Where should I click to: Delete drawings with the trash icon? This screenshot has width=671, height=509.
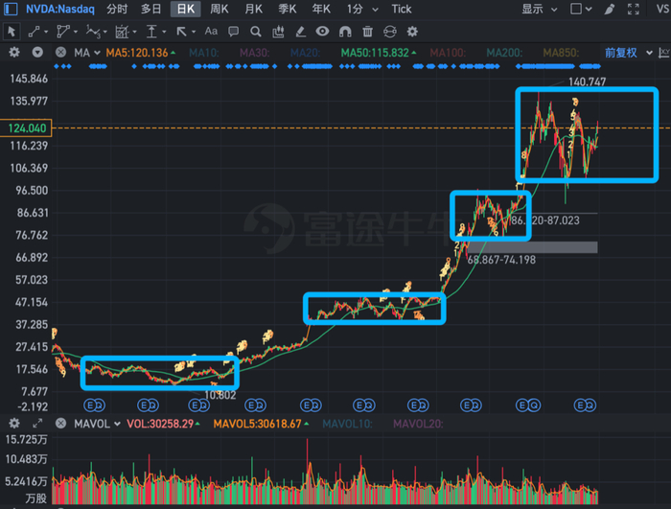click(x=367, y=32)
